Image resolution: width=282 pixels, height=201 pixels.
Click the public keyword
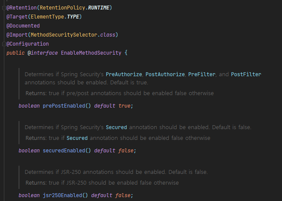[16, 53]
